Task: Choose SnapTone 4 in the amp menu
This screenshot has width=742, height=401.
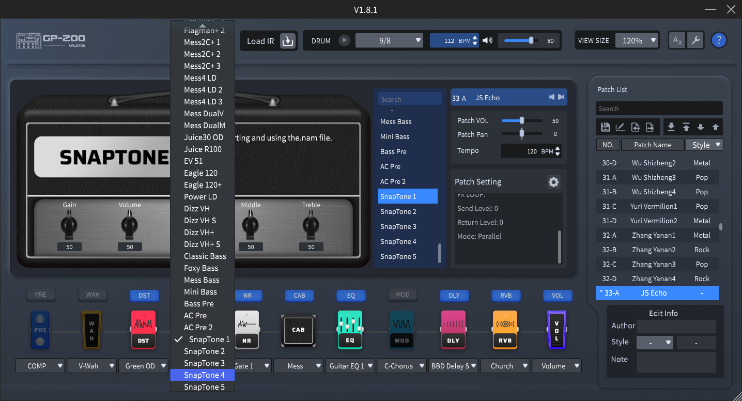Action: click(203, 375)
